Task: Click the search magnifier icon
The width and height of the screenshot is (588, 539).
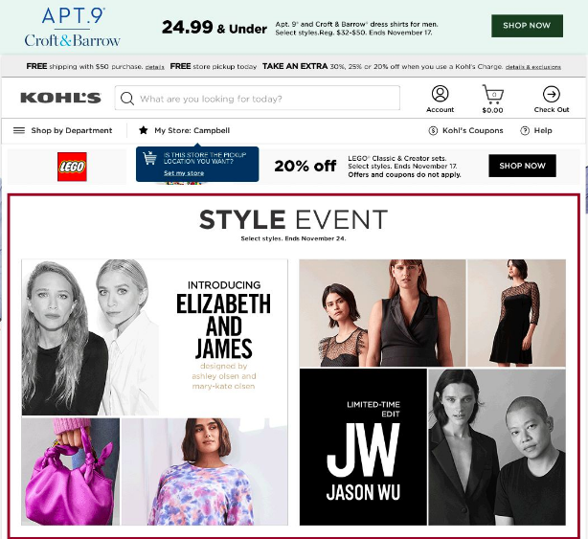Action: [127, 99]
